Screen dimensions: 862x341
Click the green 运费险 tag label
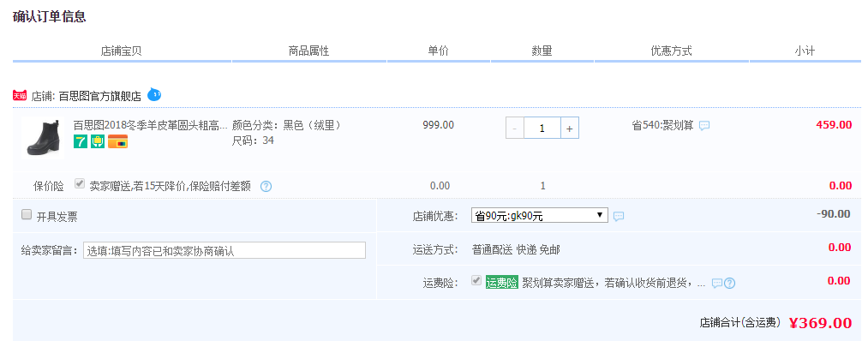pos(502,283)
